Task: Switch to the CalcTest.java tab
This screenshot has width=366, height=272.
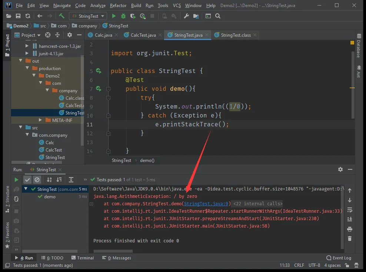Action: tap(143, 35)
